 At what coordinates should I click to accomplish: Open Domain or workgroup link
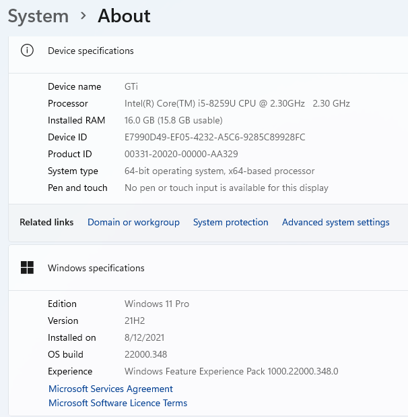[133, 222]
